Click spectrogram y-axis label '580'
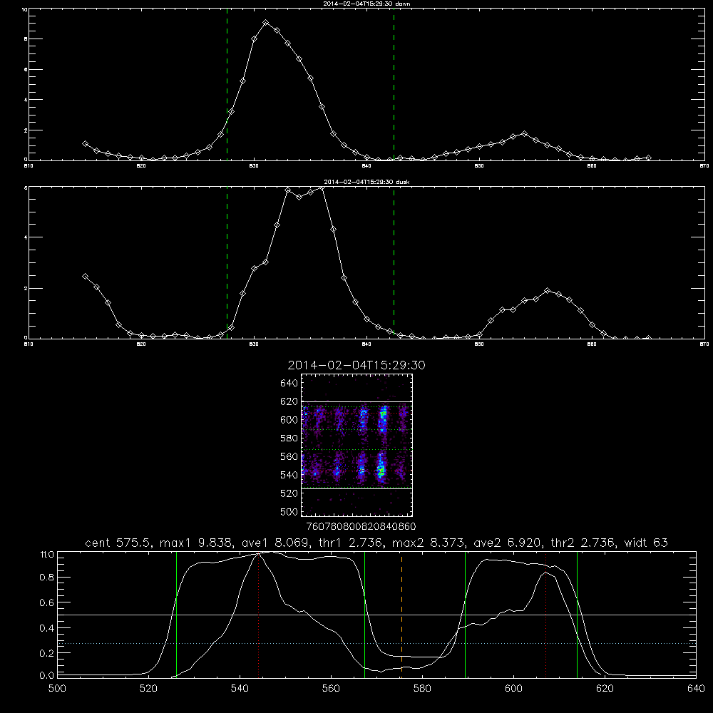The width and height of the screenshot is (713, 713). coord(289,438)
